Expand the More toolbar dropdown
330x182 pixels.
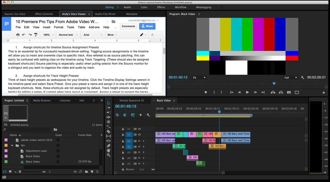point(112,35)
